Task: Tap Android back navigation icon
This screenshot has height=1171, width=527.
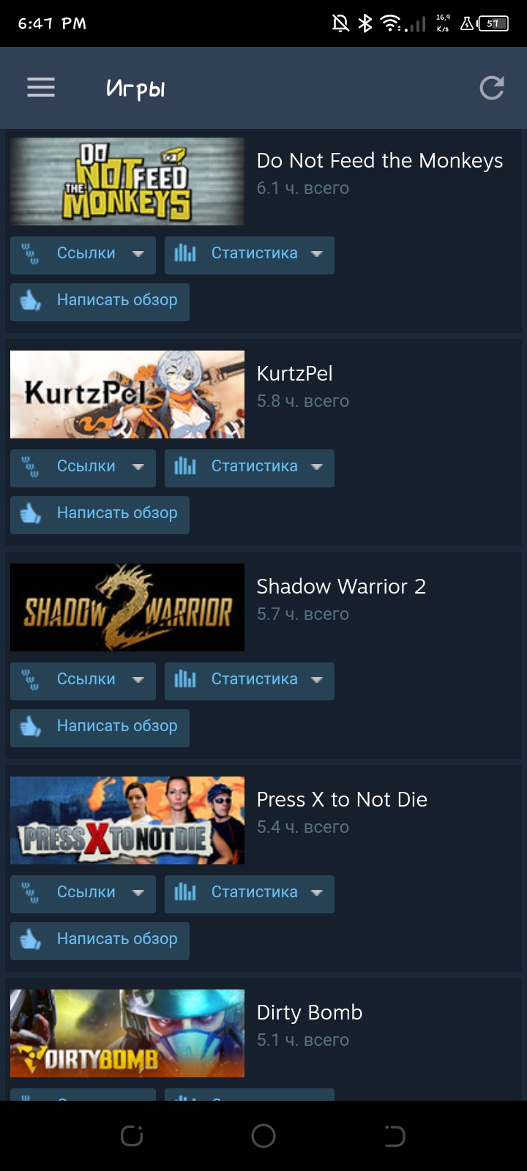Action: pyautogui.click(x=395, y=1136)
